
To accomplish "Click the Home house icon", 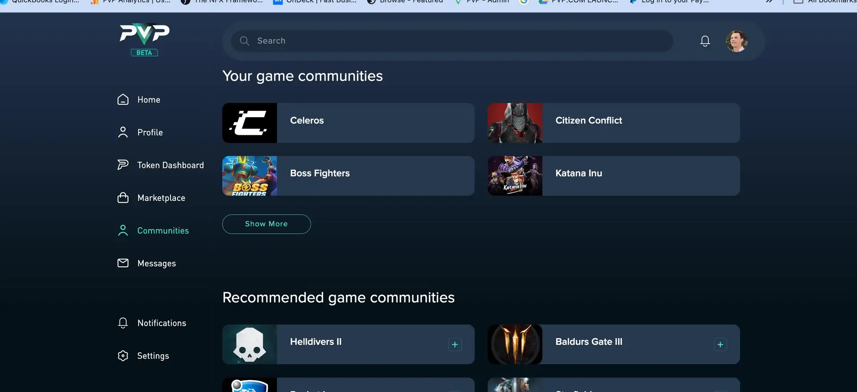I will (123, 100).
